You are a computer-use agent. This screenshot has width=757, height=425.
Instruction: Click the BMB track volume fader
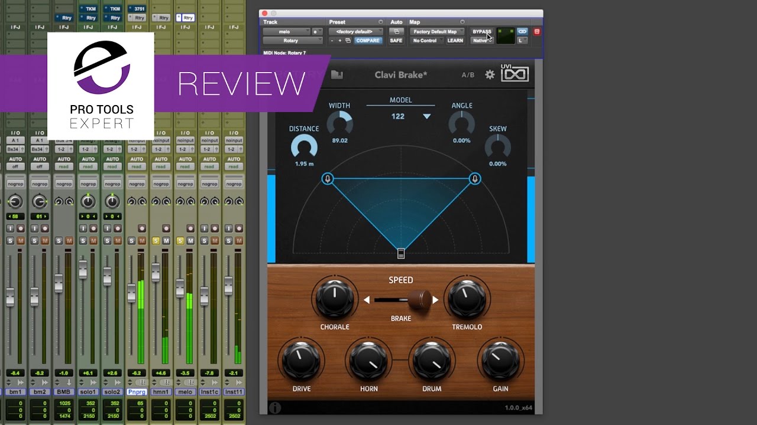point(59,283)
